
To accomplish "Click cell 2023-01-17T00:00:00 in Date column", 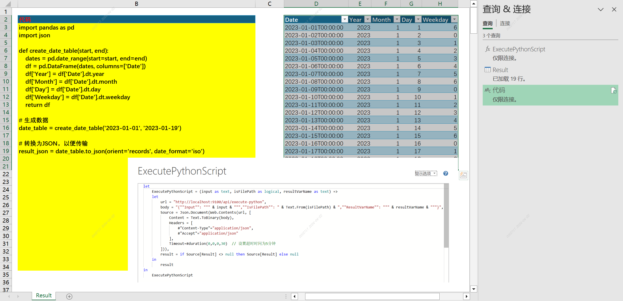I will pyautogui.click(x=316, y=151).
